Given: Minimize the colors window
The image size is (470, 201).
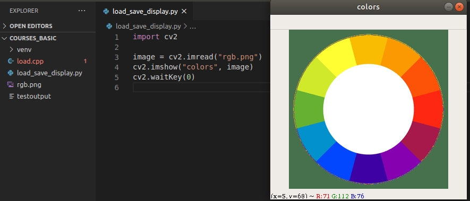Looking at the screenshot, I should tap(448, 7).
